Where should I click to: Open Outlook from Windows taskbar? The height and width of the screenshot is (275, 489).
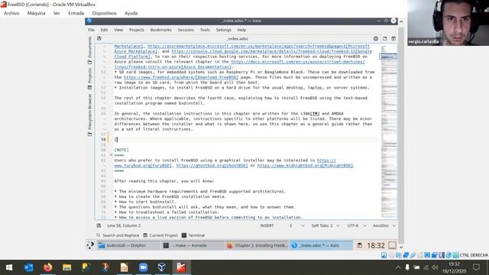[29, 267]
